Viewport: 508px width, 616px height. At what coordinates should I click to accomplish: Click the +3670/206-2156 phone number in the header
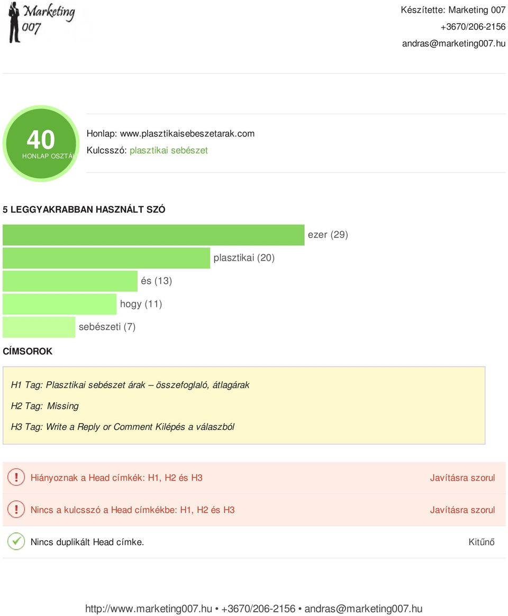click(473, 27)
